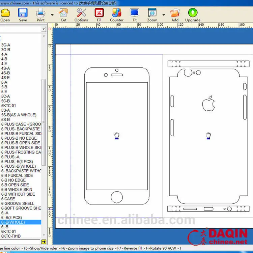Click the Open folder icon
The image size is (253, 253).
(5, 14)
